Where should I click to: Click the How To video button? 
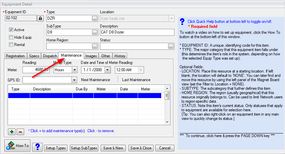pos(18,146)
